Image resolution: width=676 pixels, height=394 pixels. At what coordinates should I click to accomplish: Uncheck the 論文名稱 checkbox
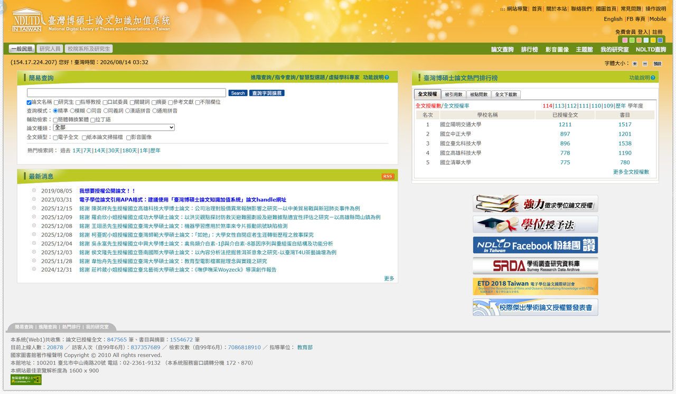pyautogui.click(x=30, y=102)
